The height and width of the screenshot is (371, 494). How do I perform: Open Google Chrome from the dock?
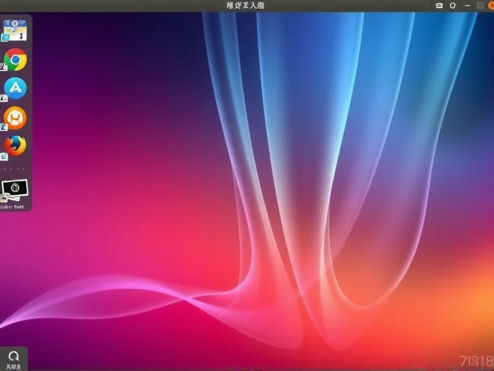click(x=15, y=60)
